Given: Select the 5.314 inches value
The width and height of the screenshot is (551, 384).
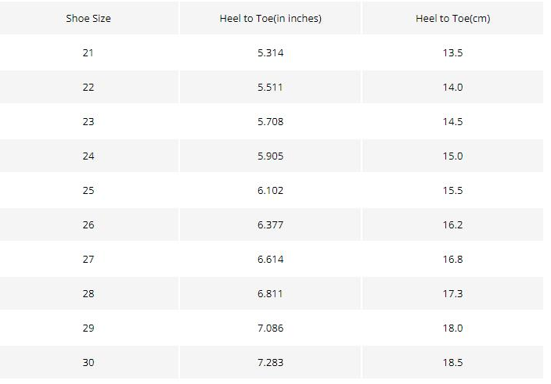Looking at the screenshot, I should click(x=270, y=52).
